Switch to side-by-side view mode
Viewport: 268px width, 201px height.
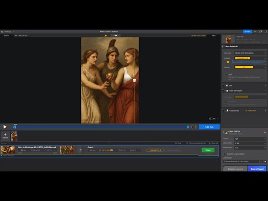point(116,36)
